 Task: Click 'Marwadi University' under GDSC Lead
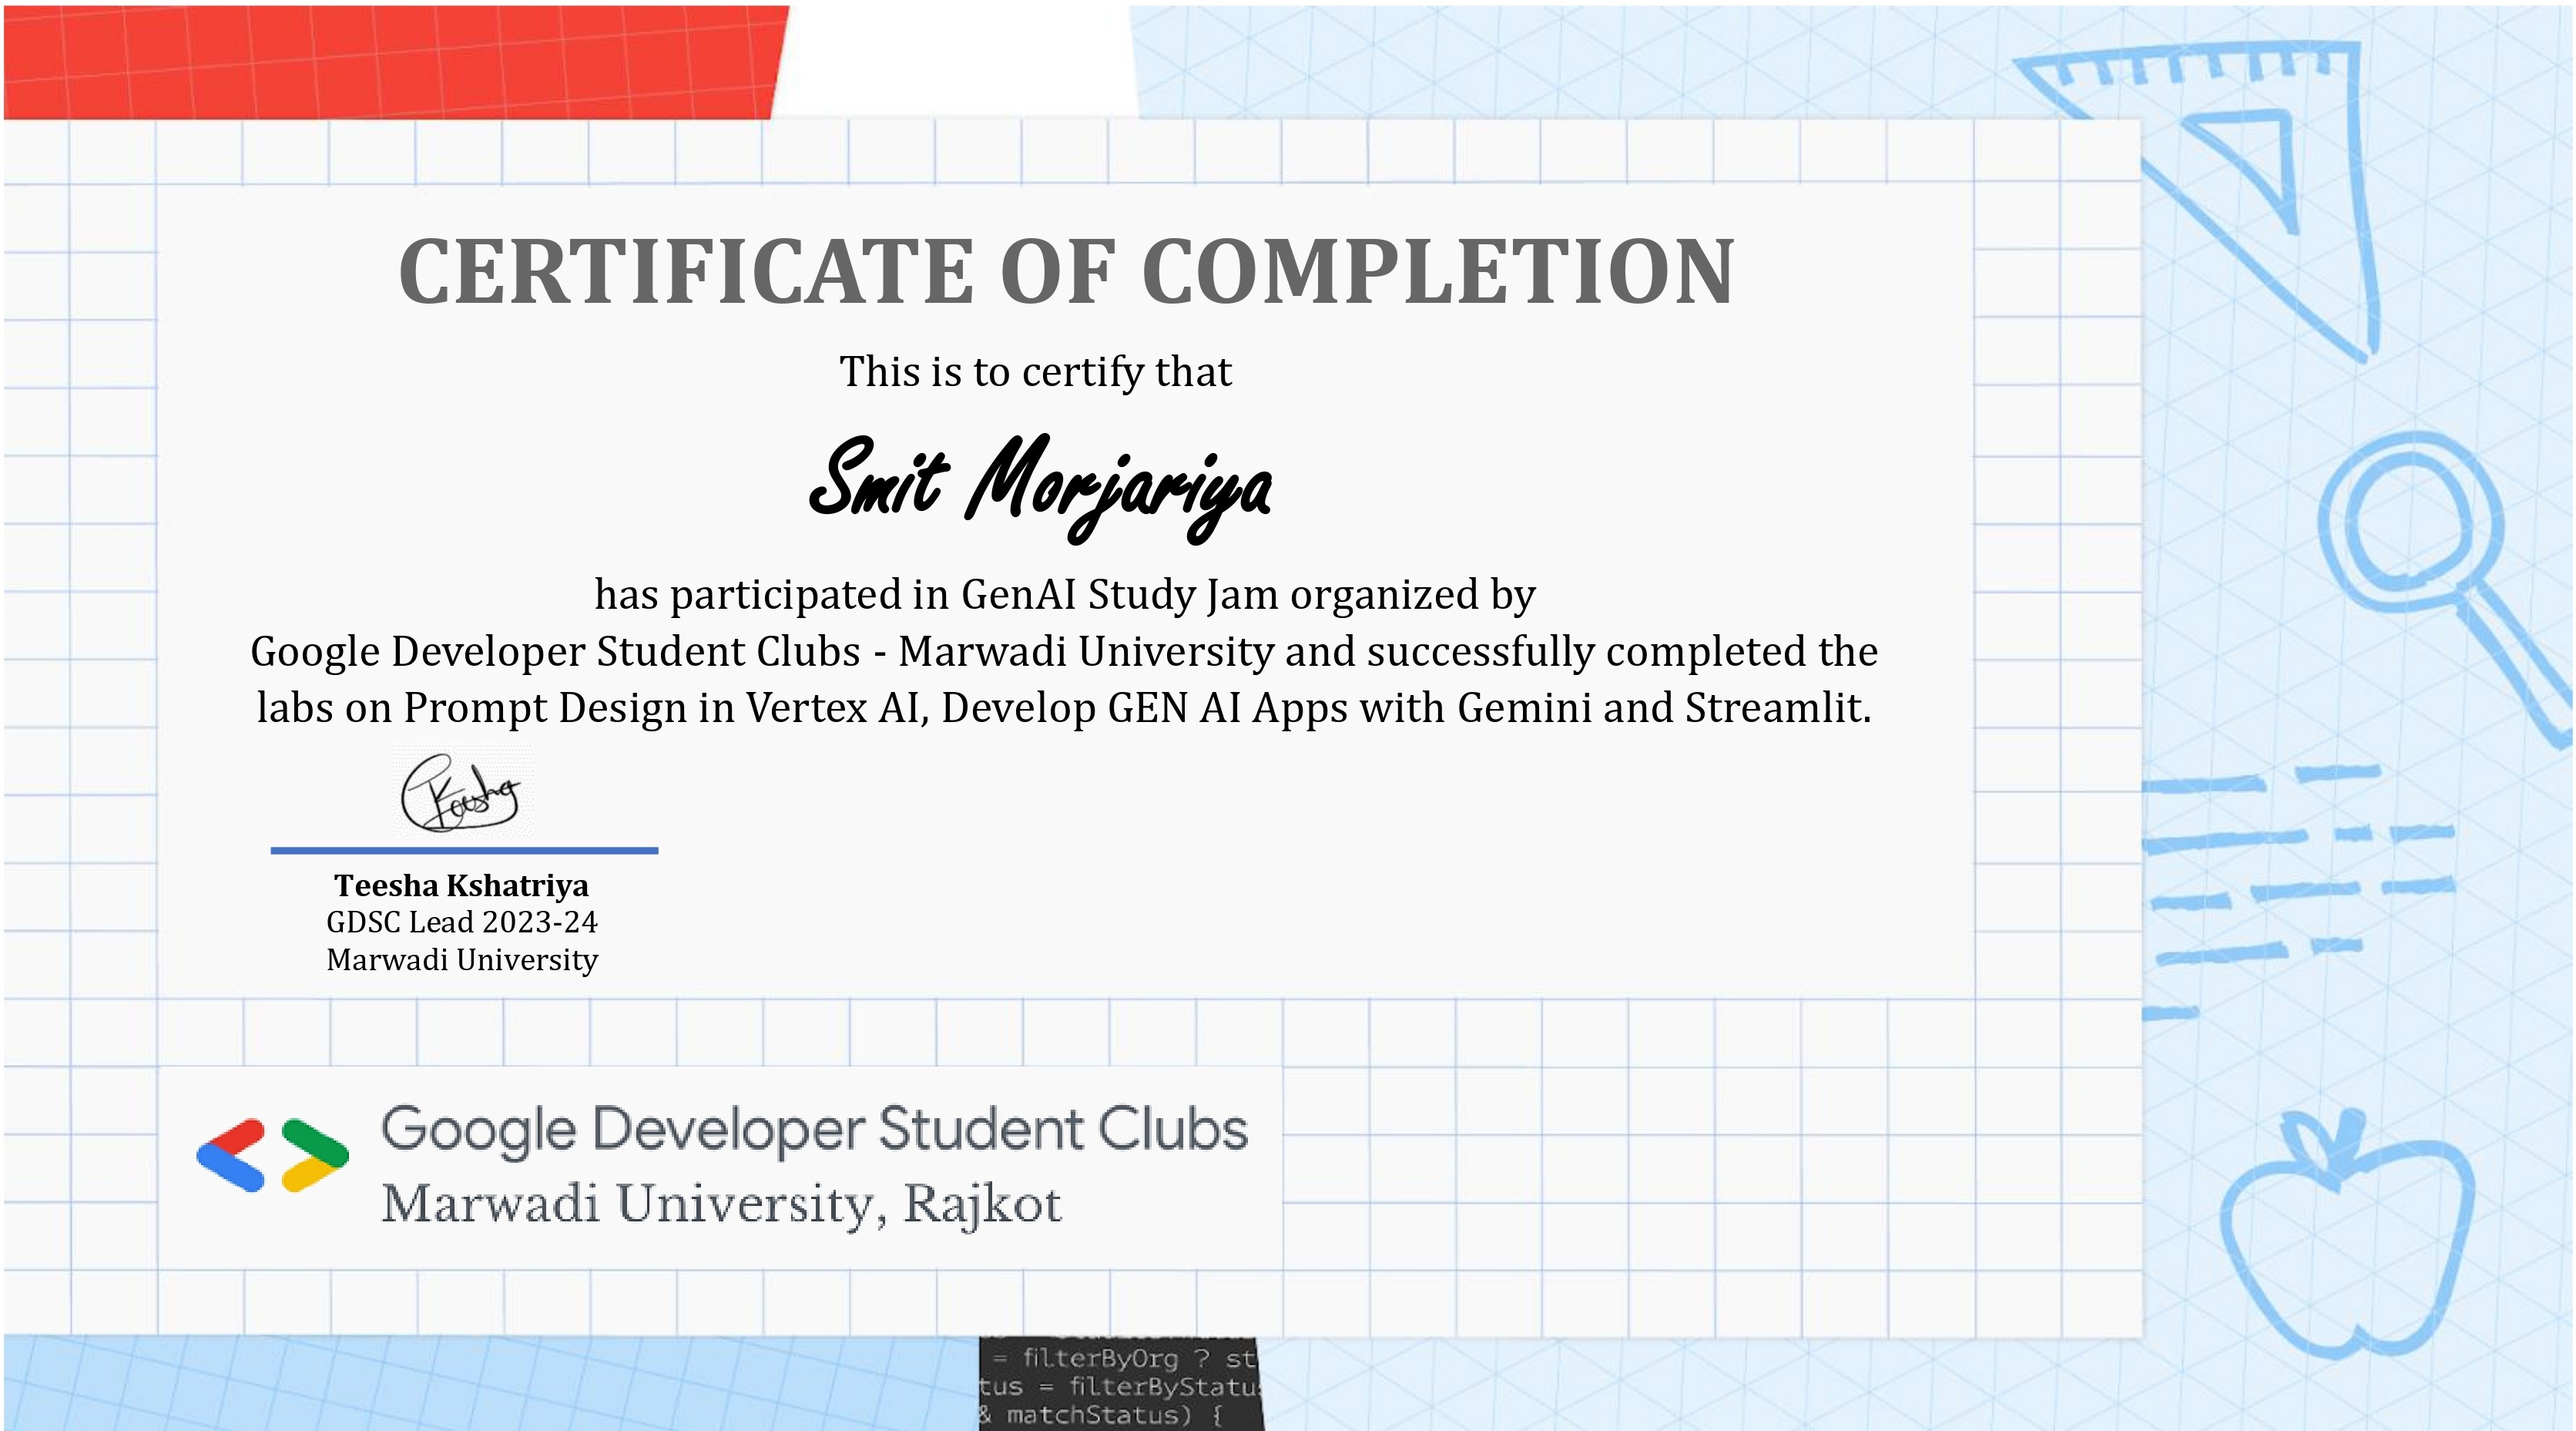pyautogui.click(x=461, y=960)
